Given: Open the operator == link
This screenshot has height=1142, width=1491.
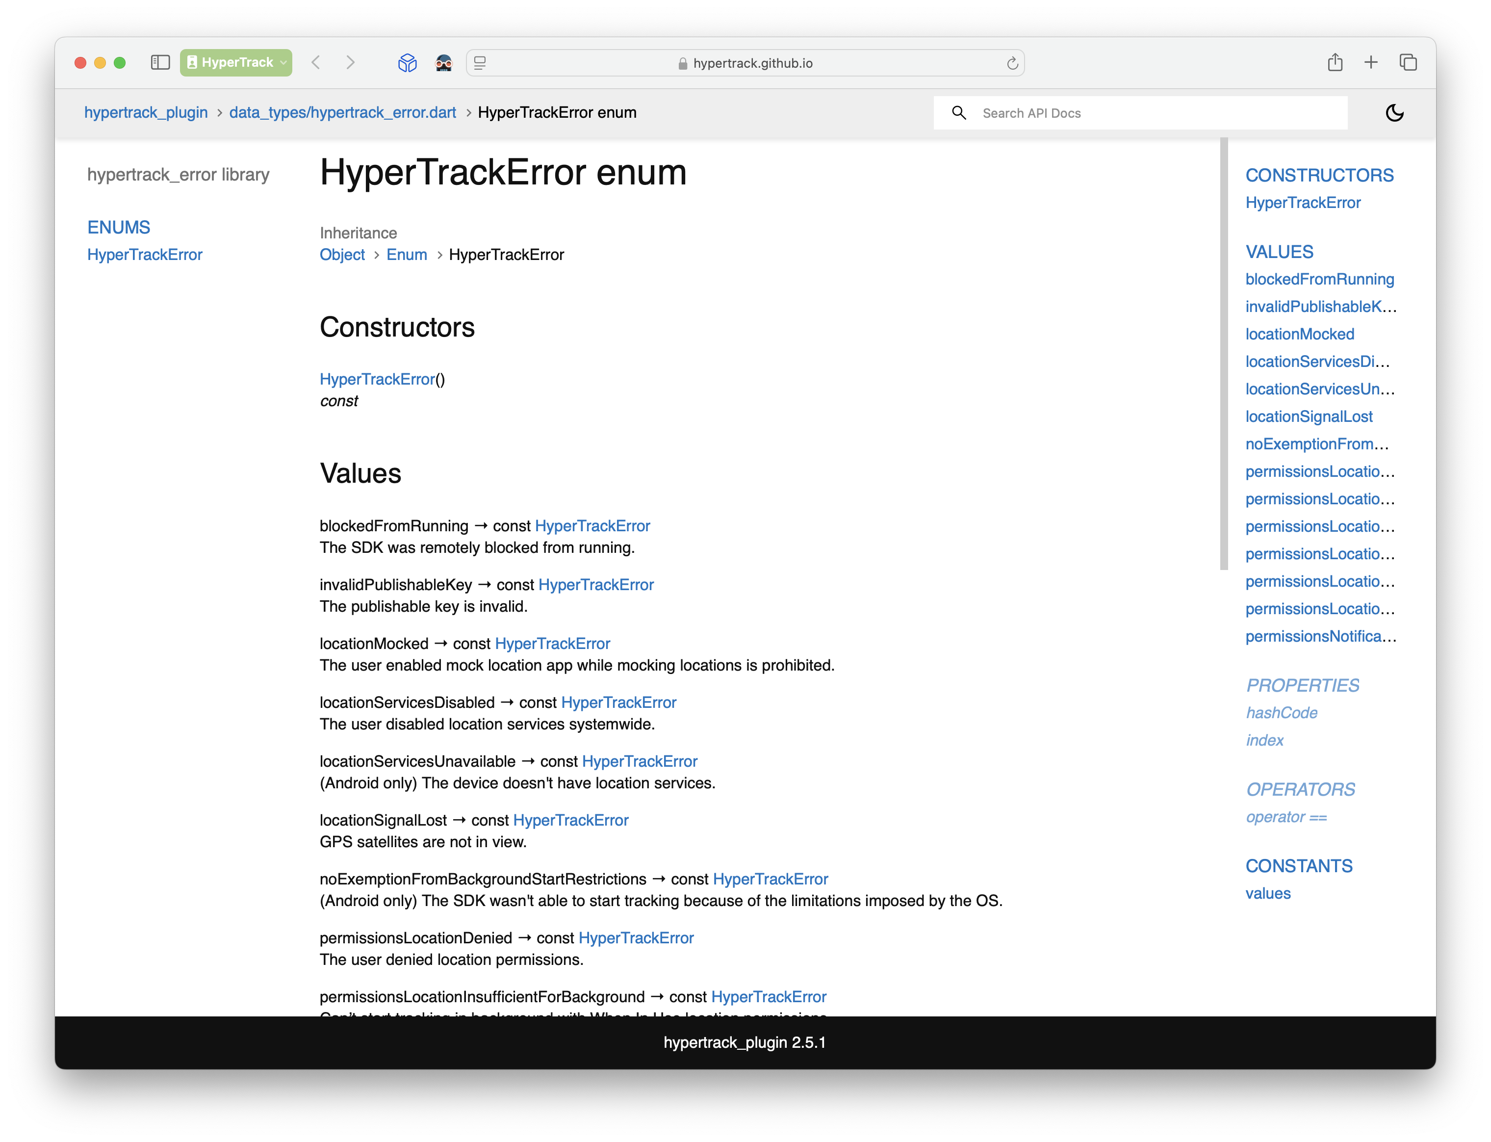Looking at the screenshot, I should 1286,817.
